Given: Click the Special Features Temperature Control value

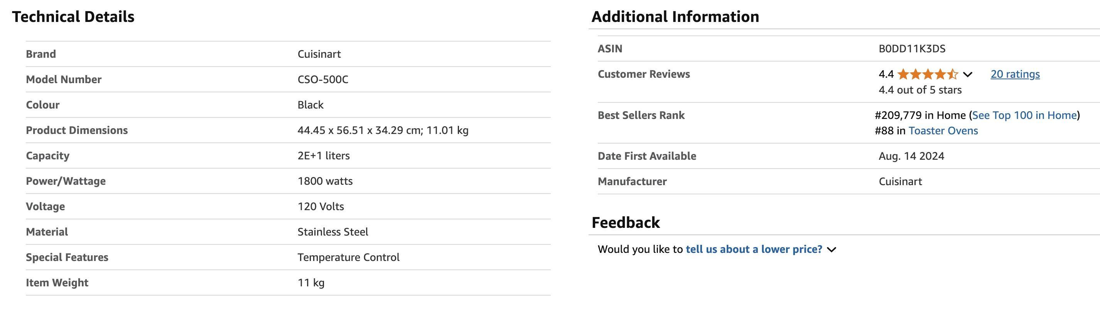Looking at the screenshot, I should [x=348, y=257].
